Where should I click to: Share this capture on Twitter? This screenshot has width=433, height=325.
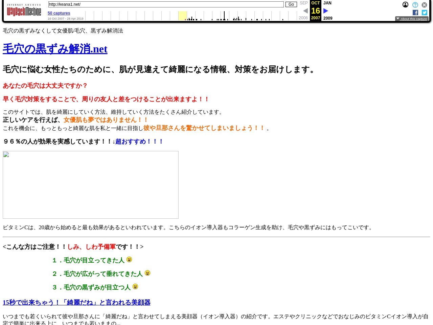pos(424,13)
